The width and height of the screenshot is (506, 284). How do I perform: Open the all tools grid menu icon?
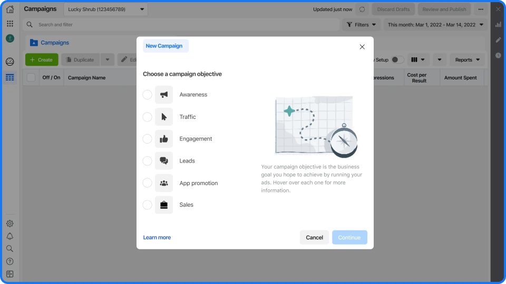pos(10,24)
